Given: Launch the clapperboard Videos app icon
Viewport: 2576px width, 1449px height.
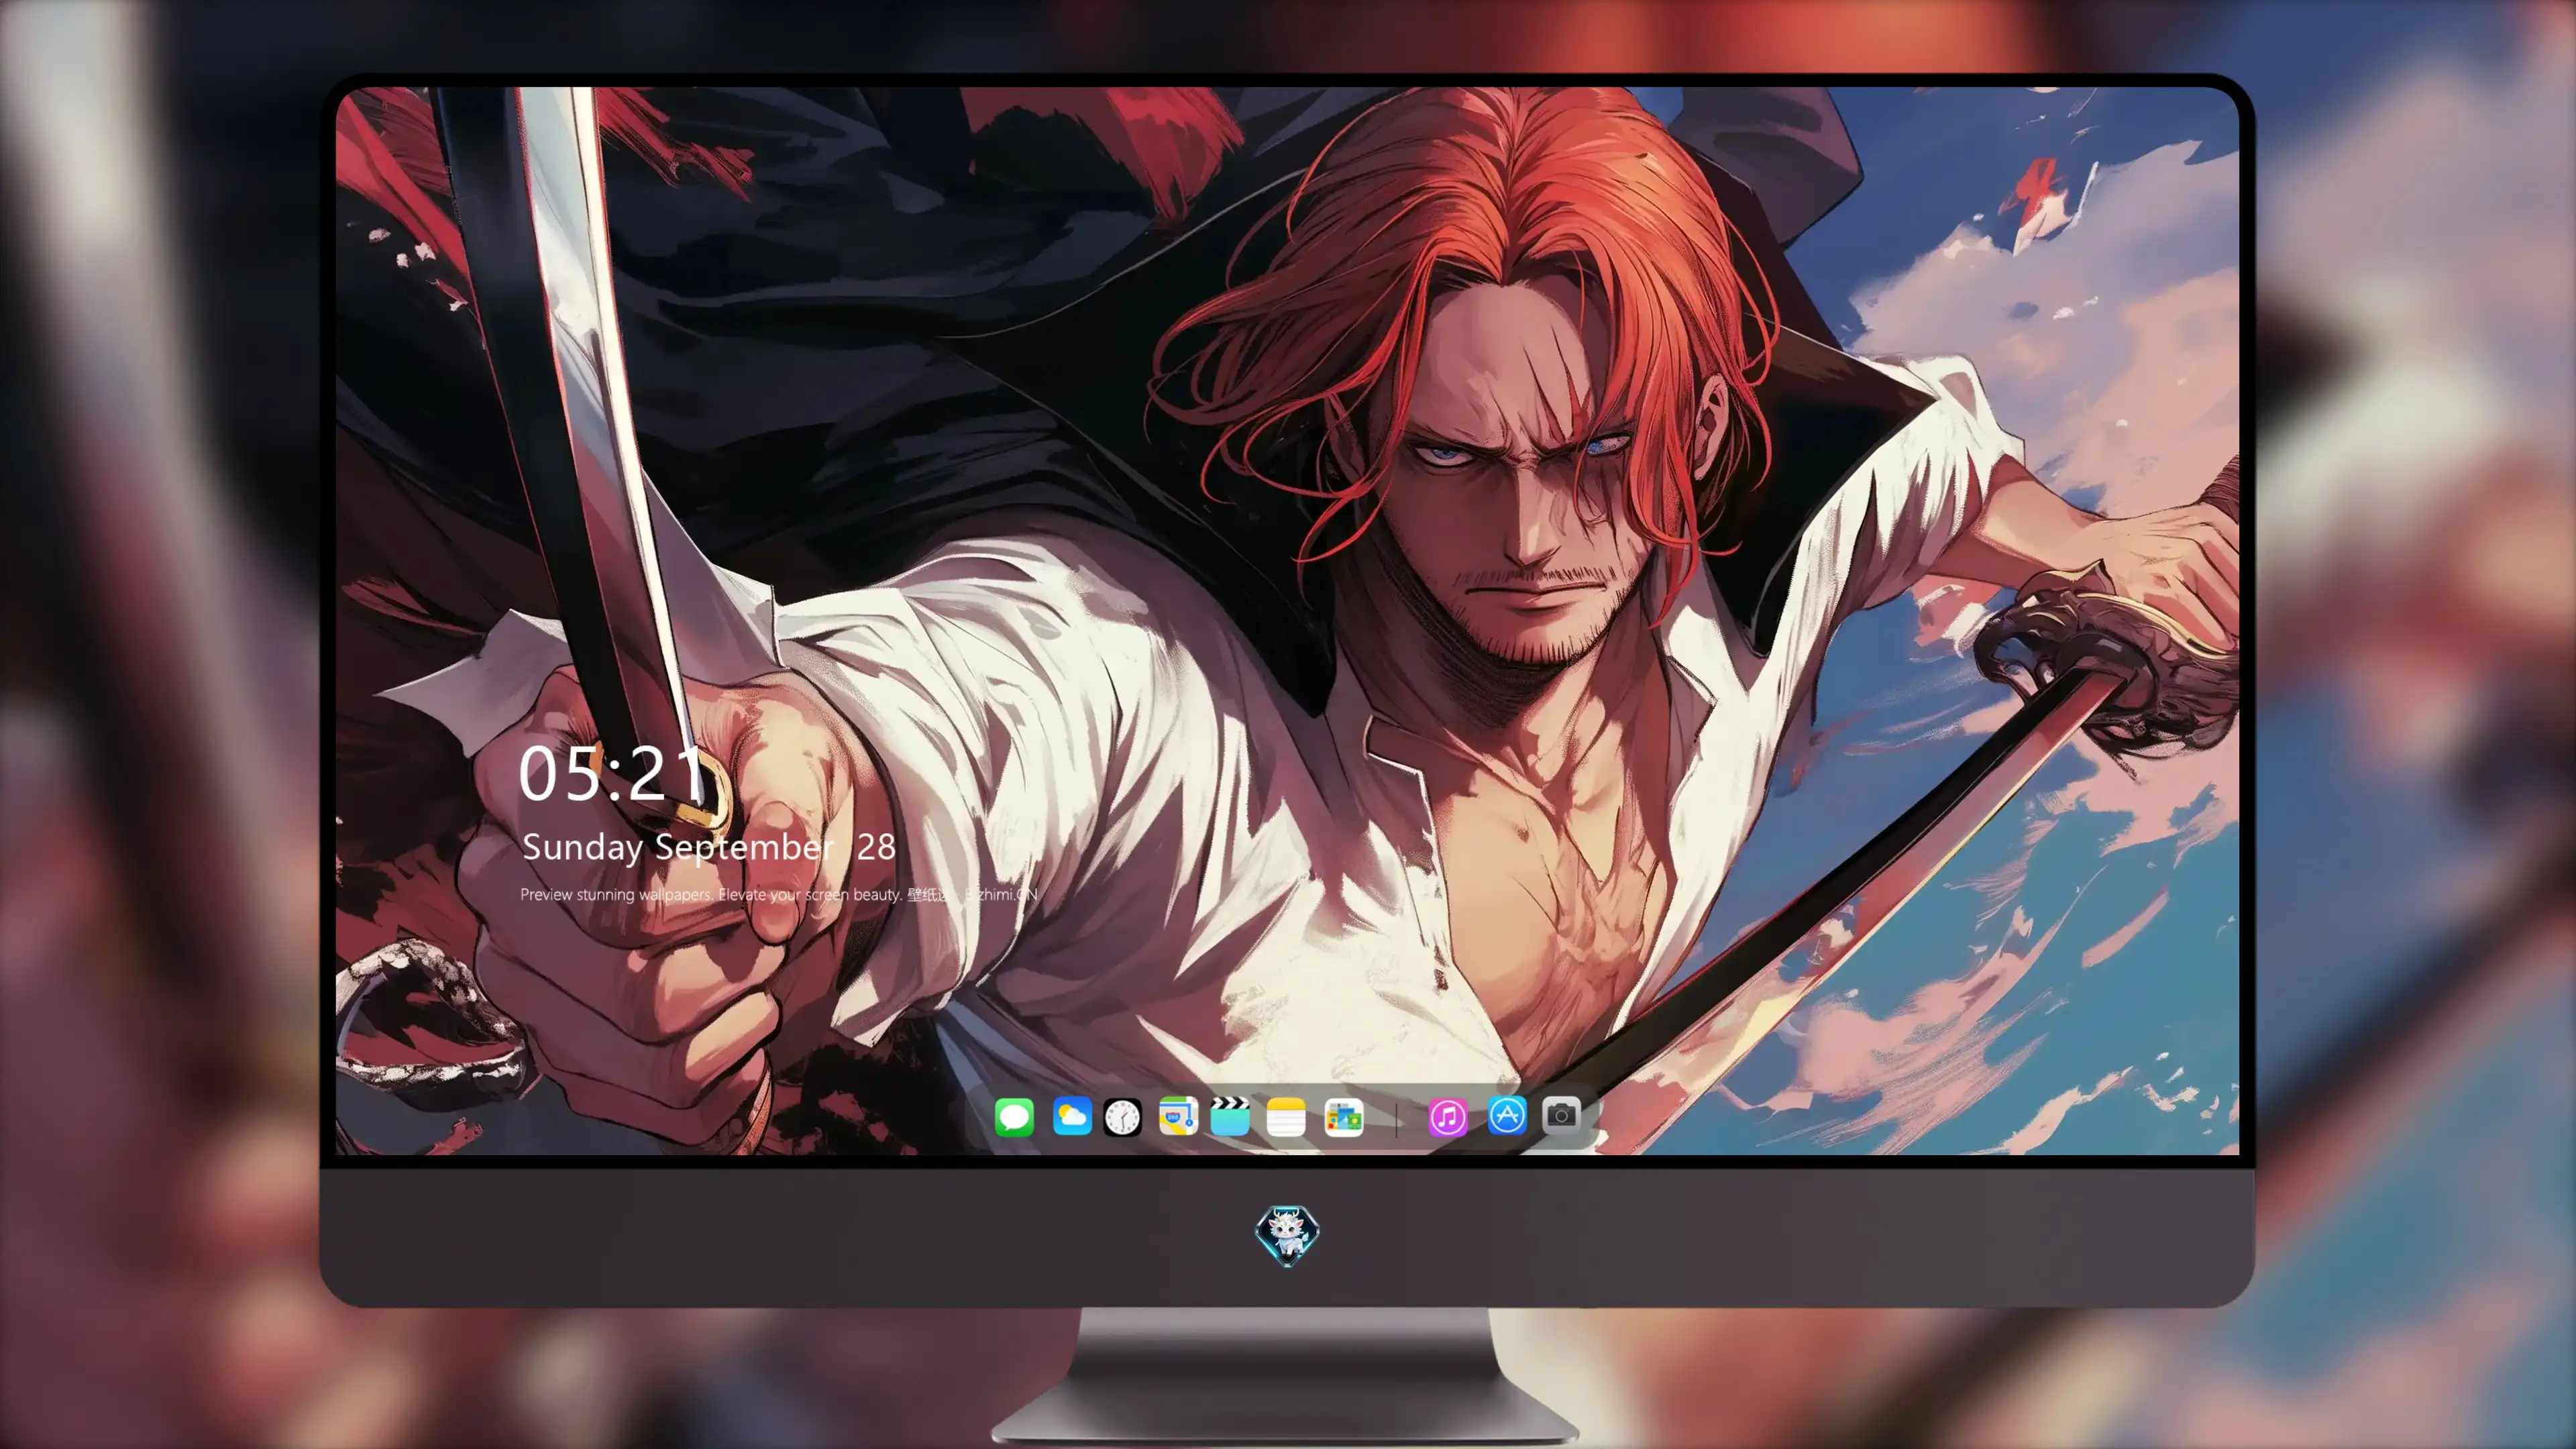Looking at the screenshot, I should (x=1230, y=1116).
